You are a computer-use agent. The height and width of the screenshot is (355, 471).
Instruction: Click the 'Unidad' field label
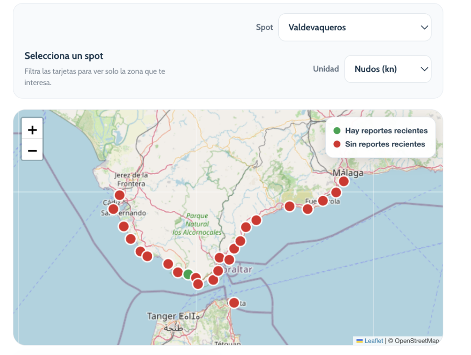click(326, 69)
